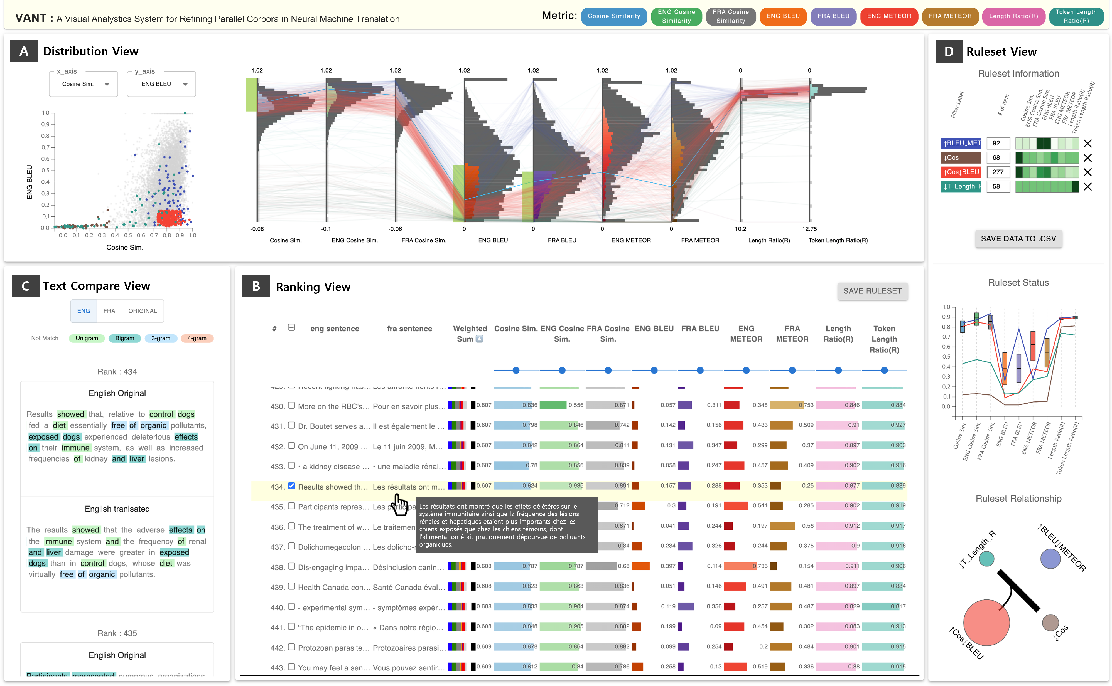Select the ↑Cos↓BLEU red circle node
The image size is (1112, 686).
pyautogui.click(x=986, y=623)
